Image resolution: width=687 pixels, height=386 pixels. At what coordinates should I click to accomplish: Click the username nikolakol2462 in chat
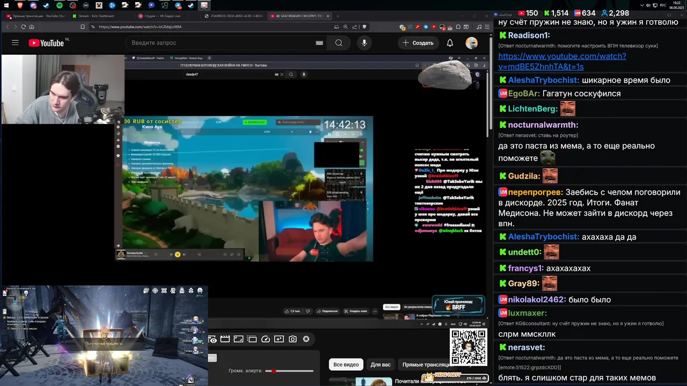tap(536, 300)
